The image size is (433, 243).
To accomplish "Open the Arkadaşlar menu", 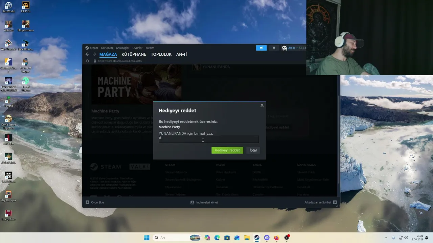I will (122, 48).
